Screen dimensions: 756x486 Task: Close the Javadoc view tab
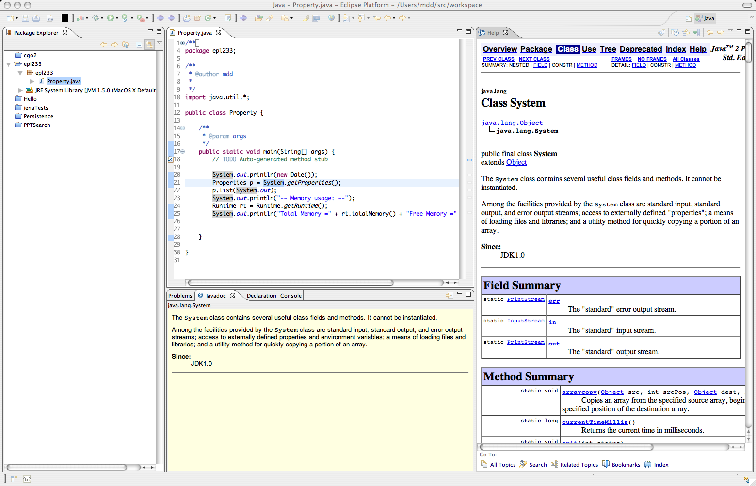pyautogui.click(x=232, y=295)
